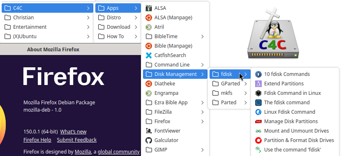Click the Galculator GitHub icon
This screenshot has height=156, width=341.
coord(149,140)
